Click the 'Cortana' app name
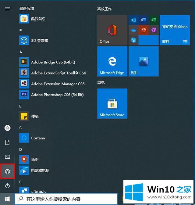195x205 pixels. tap(38, 138)
